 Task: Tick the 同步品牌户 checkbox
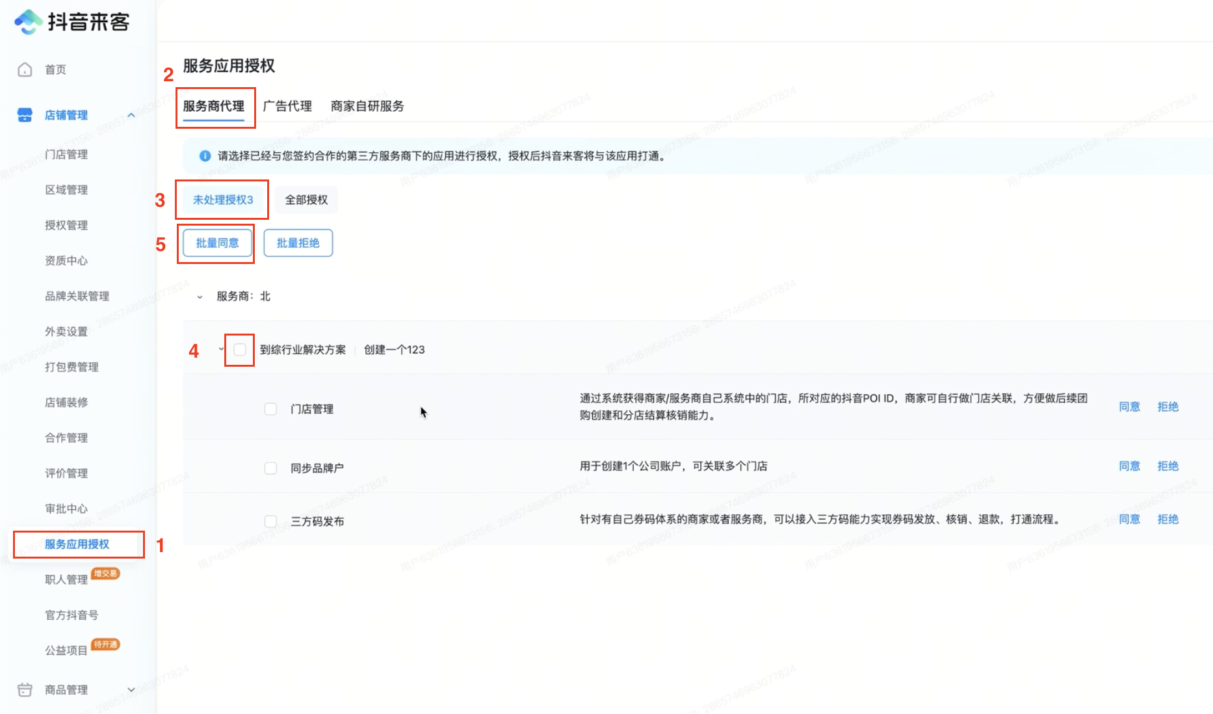pos(270,468)
